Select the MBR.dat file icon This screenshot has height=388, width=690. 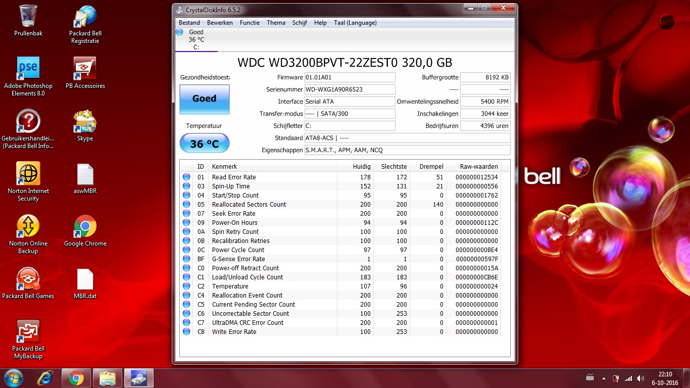[85, 283]
